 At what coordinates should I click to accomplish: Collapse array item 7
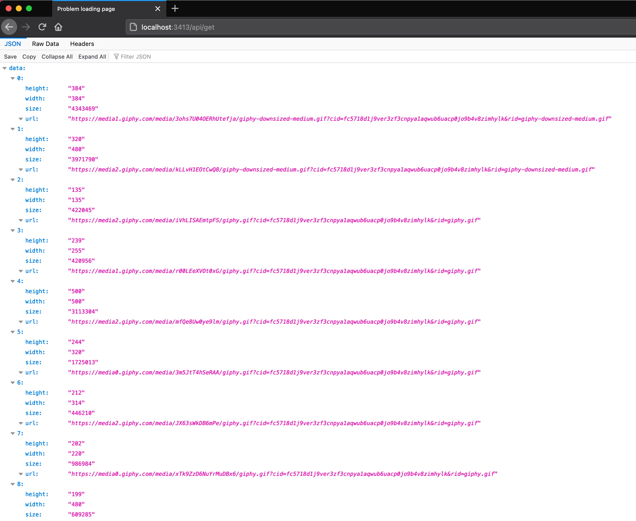tap(13, 433)
